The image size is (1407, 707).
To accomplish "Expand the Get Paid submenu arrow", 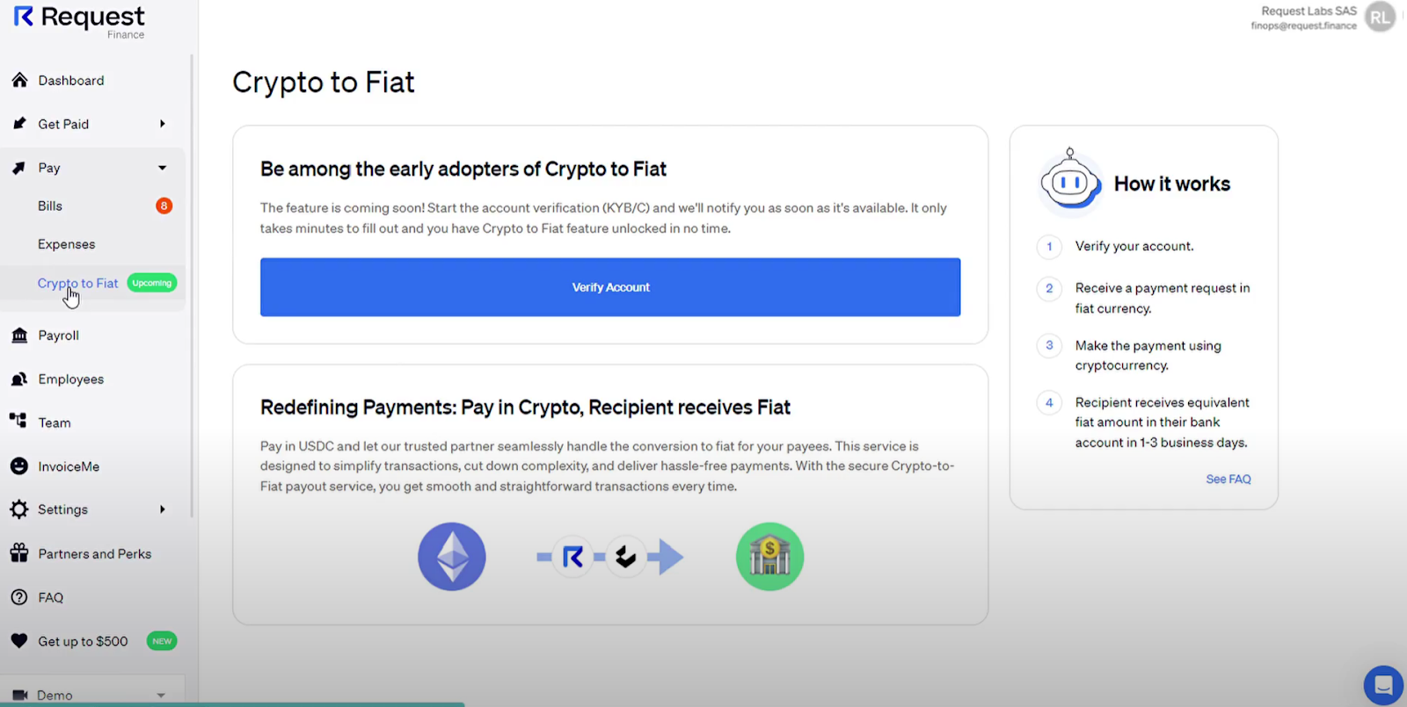I will point(163,124).
